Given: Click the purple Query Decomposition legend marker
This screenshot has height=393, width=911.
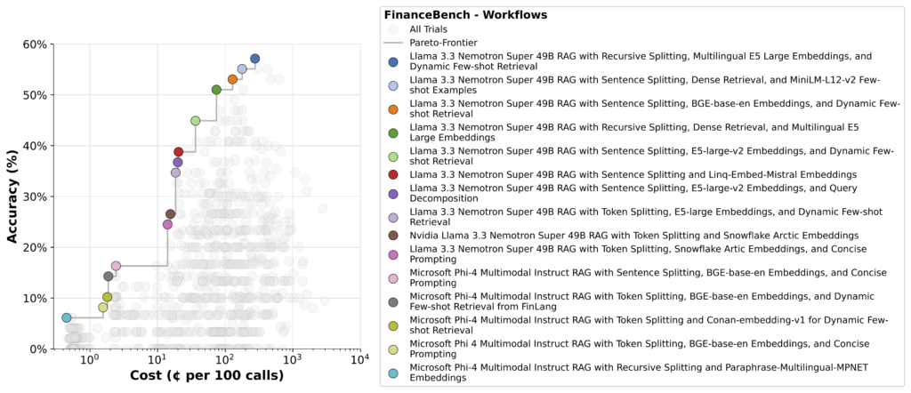Looking at the screenshot, I should [394, 193].
